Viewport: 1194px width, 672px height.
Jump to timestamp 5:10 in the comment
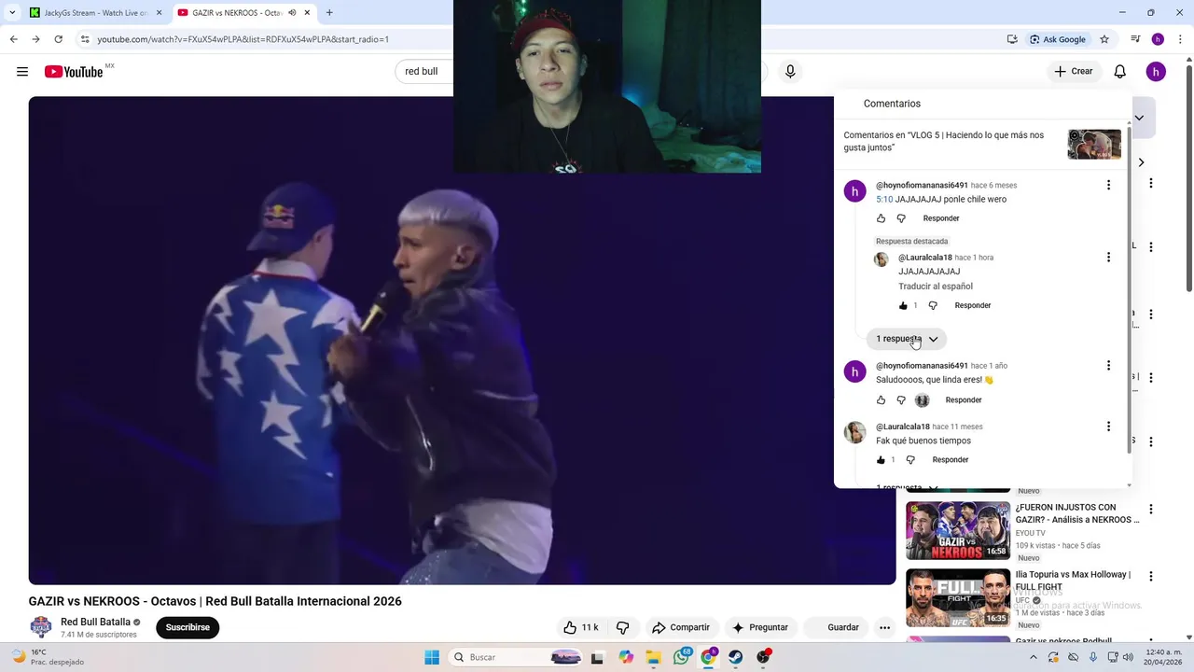884,199
